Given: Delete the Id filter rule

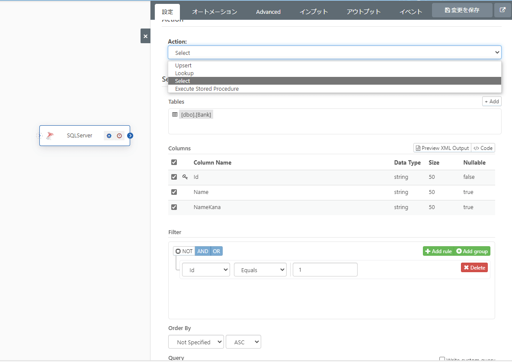Looking at the screenshot, I should [474, 268].
